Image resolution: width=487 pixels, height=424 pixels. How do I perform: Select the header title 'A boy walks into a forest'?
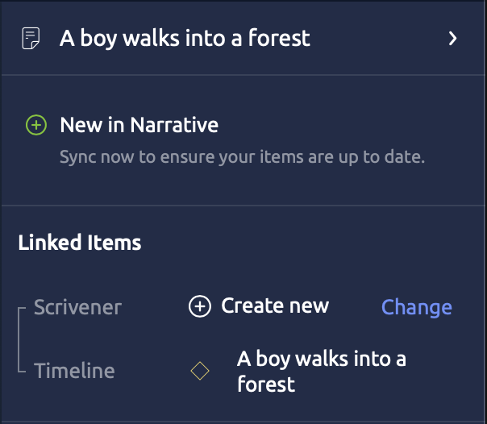185,38
